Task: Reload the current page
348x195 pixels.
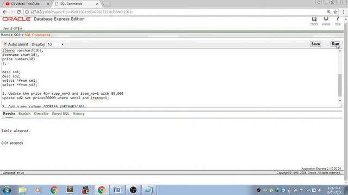Action: (x=19, y=12)
